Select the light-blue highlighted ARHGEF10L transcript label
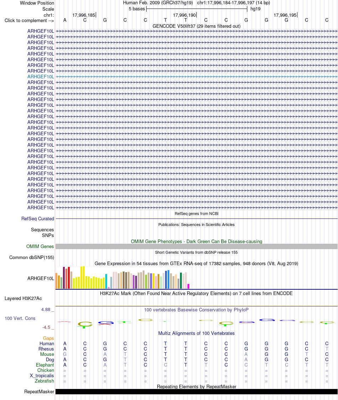Image resolution: width=338 pixels, height=400 pixels. coord(41,77)
